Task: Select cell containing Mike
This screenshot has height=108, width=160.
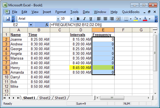Action: 19,86
